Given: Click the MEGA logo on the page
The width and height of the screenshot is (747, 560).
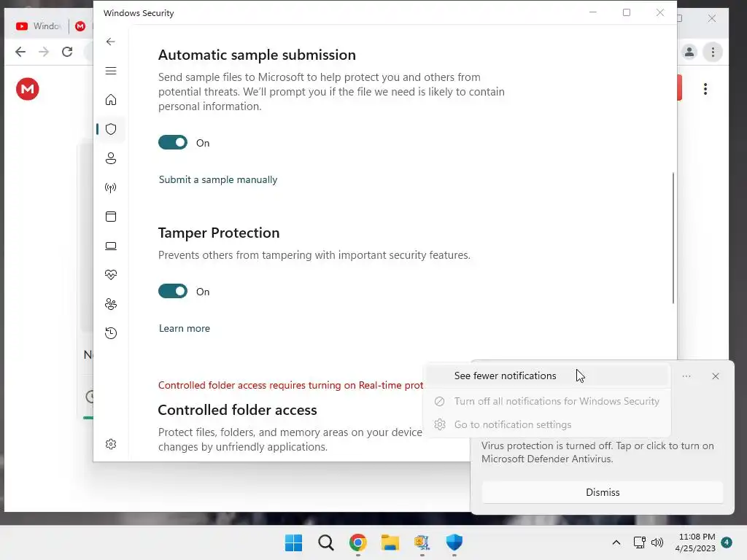Looking at the screenshot, I should 28,89.
